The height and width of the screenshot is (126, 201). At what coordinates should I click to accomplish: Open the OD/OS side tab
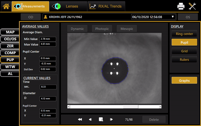click(10, 39)
